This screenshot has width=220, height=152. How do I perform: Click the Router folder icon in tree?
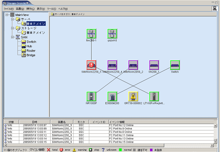pos(24,51)
